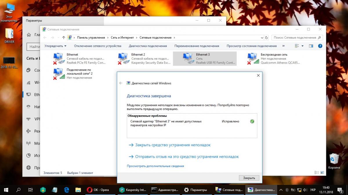Go to the Network and Internet breadcrumb
The height and width of the screenshot is (195, 348).
point(122,38)
